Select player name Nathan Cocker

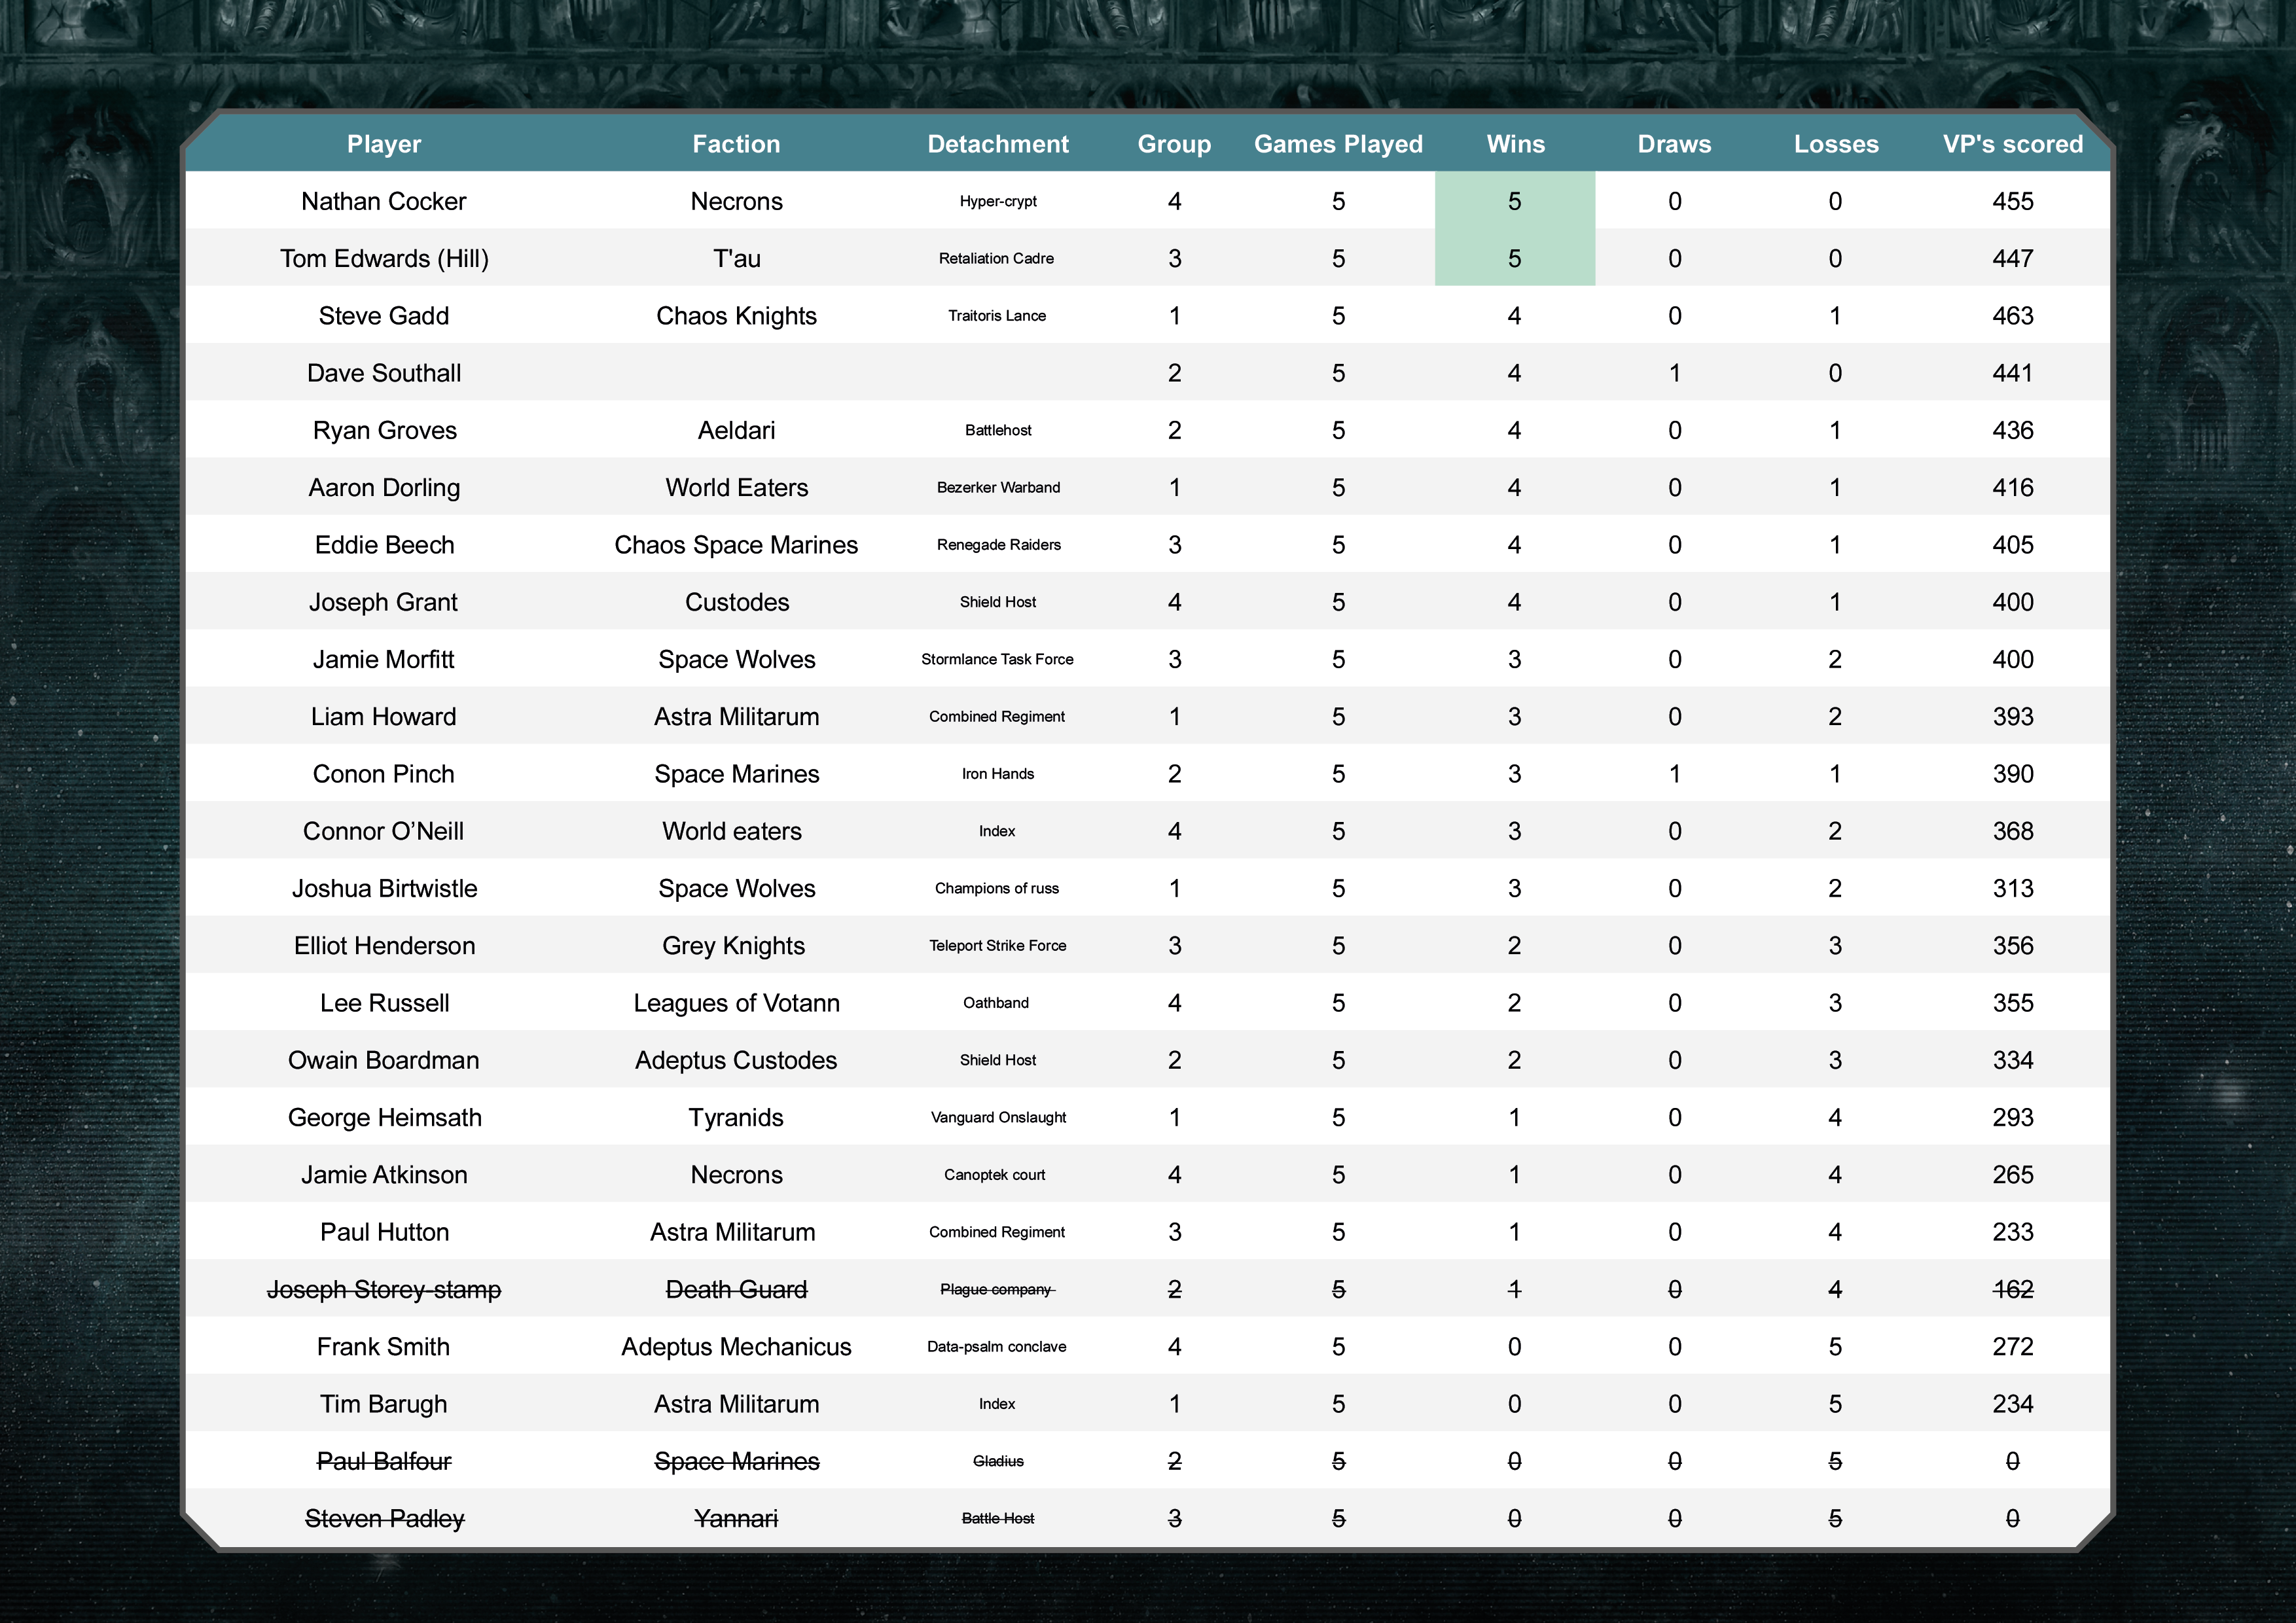pos(384,201)
